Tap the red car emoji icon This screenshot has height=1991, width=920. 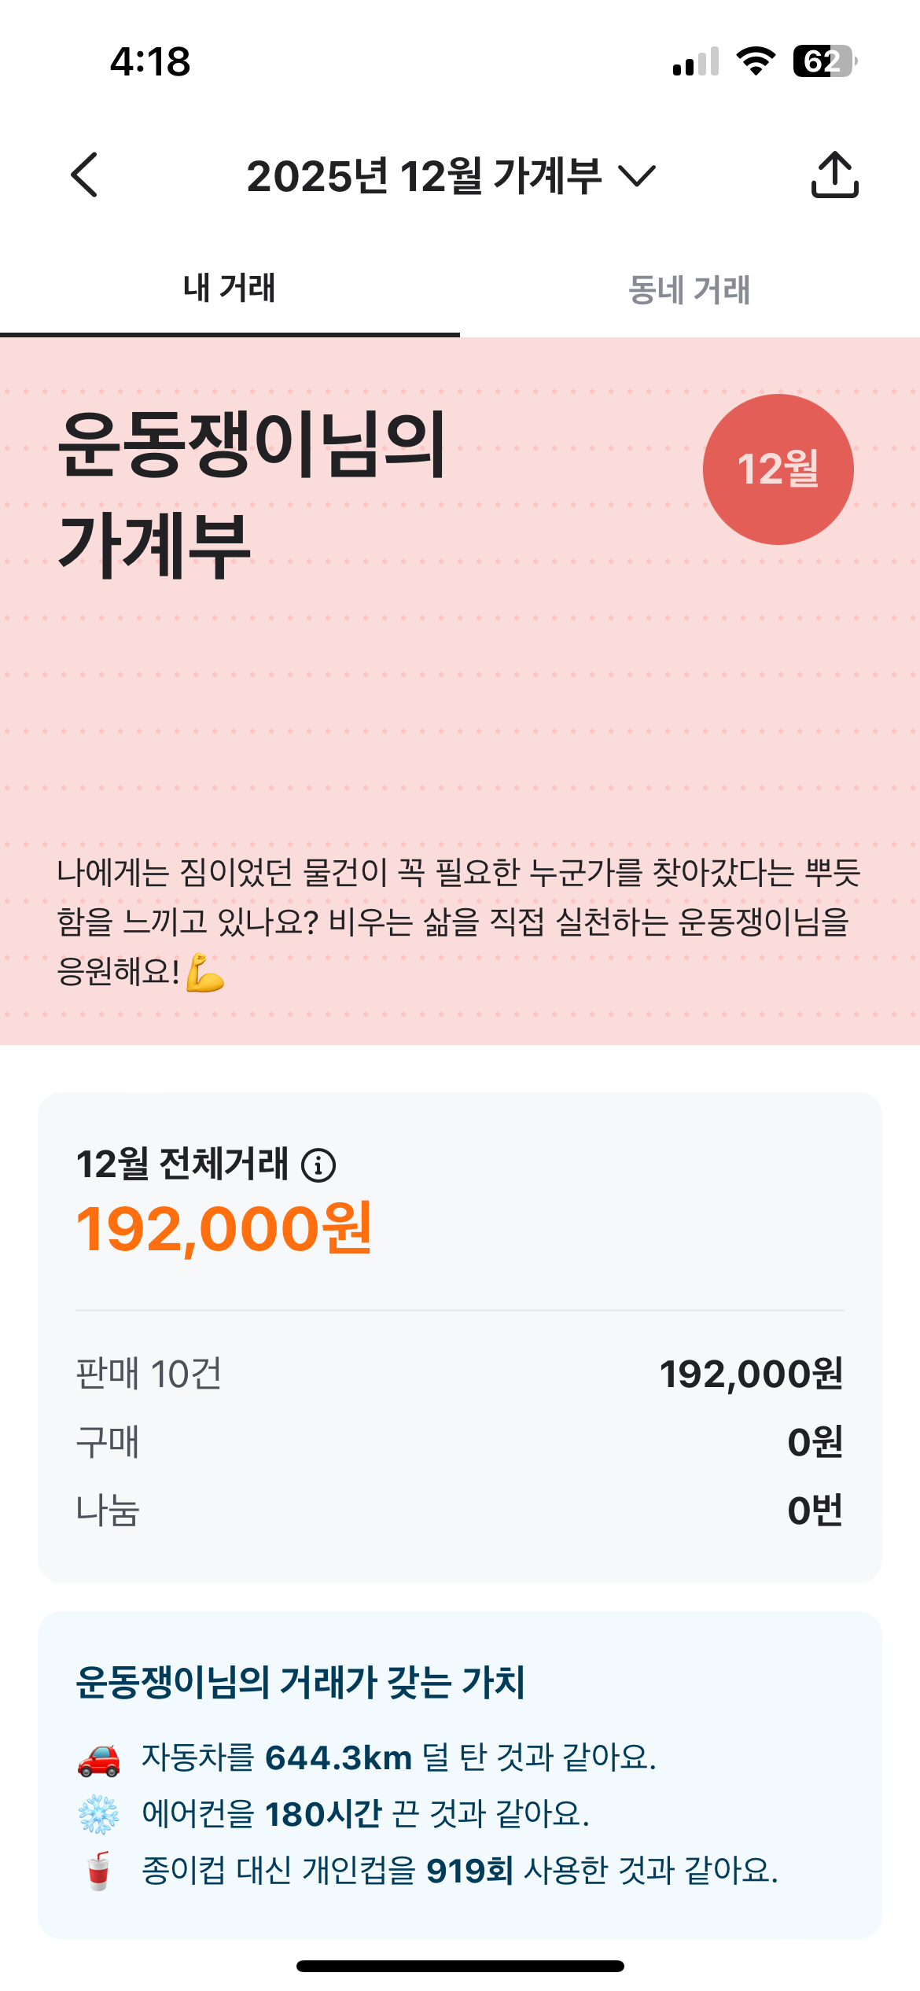(x=99, y=1758)
